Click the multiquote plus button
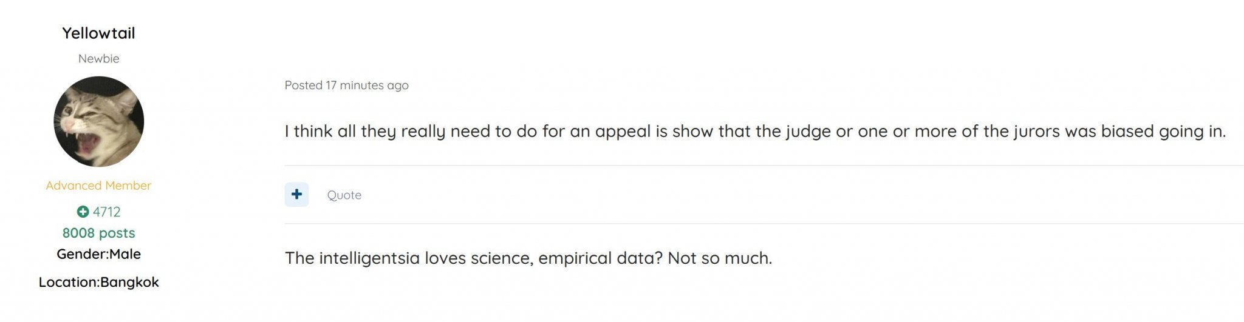The image size is (1244, 322). (296, 195)
